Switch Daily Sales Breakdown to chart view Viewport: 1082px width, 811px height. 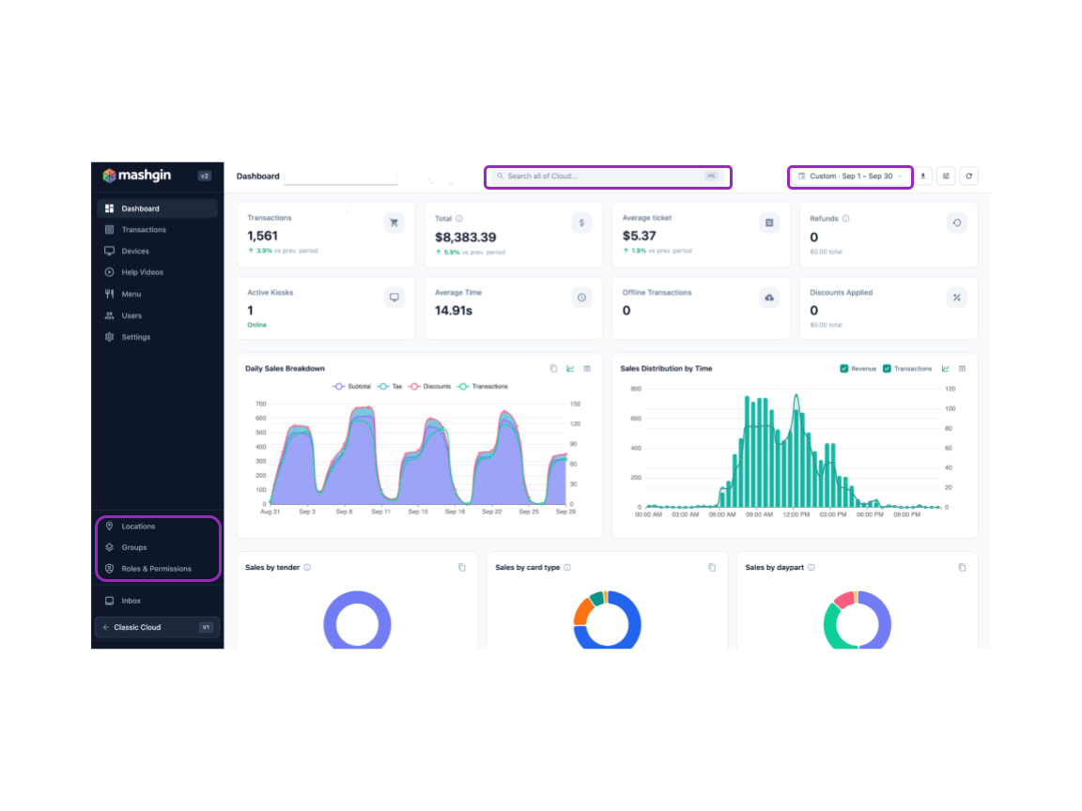coord(571,369)
